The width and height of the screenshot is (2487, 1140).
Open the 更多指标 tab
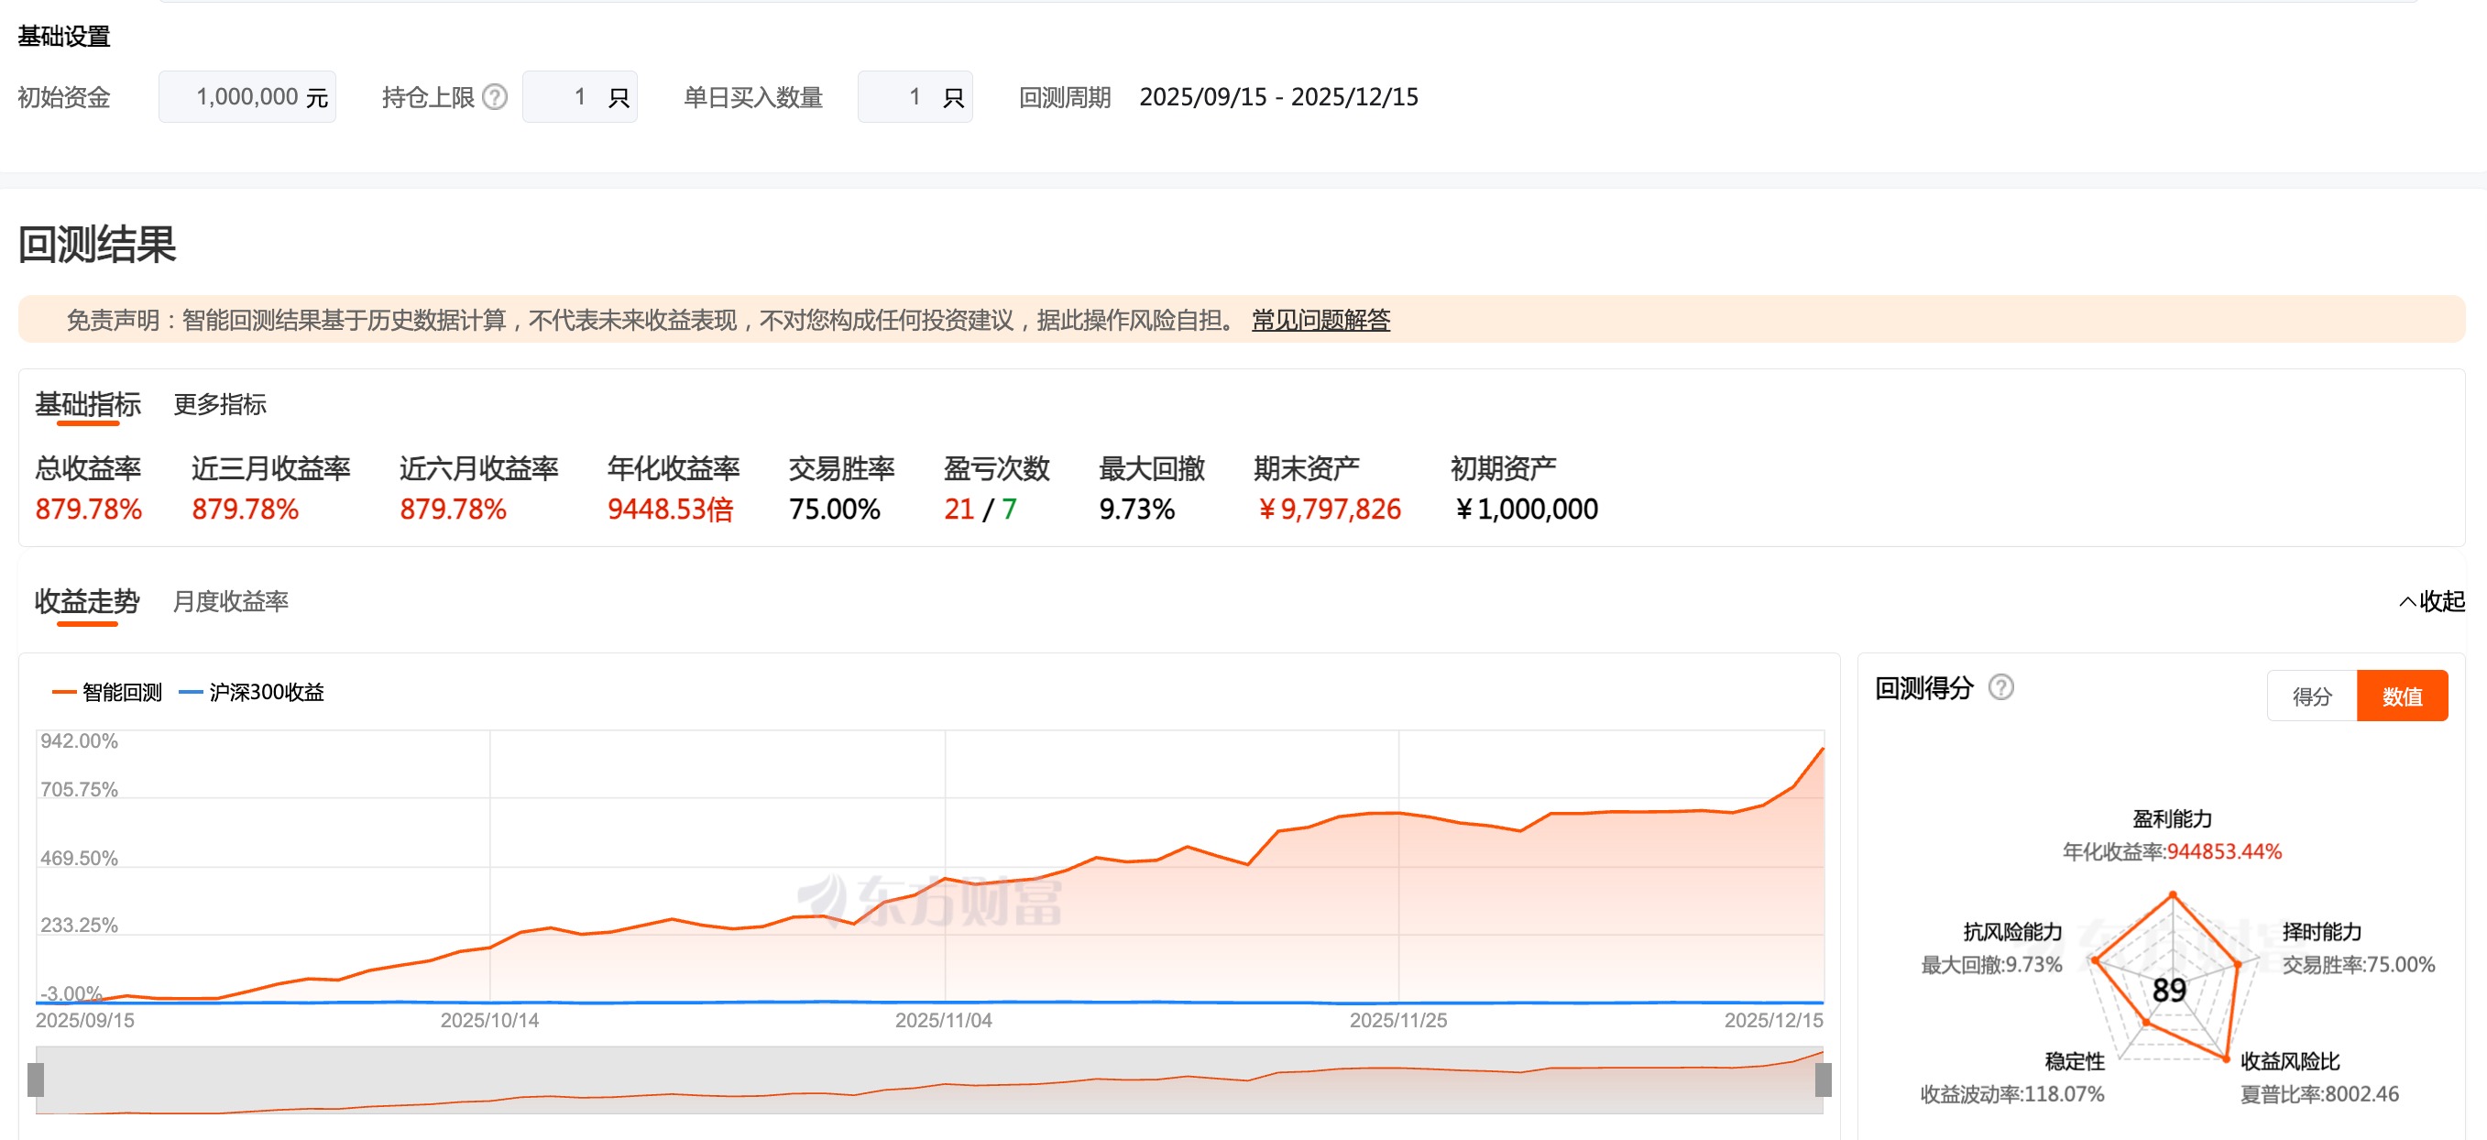pos(219,404)
